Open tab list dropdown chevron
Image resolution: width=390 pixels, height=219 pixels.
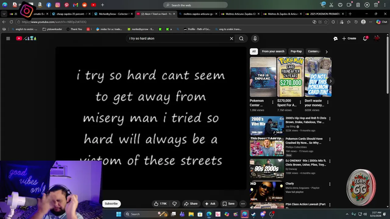[x=4, y=14]
